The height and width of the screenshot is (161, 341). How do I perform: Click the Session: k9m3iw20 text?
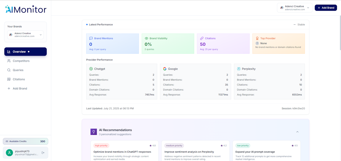(293, 108)
